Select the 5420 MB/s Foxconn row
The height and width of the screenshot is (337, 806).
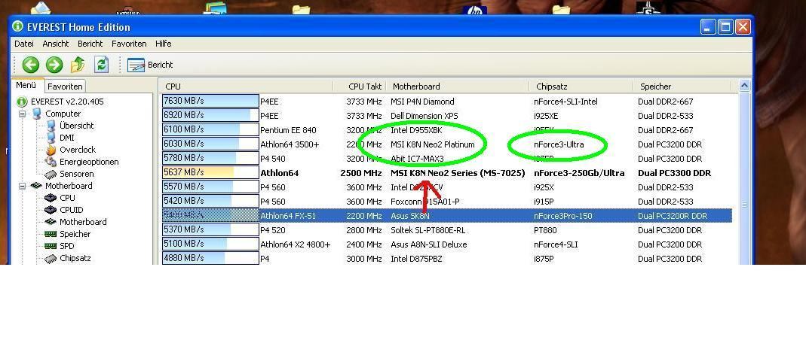446,202
